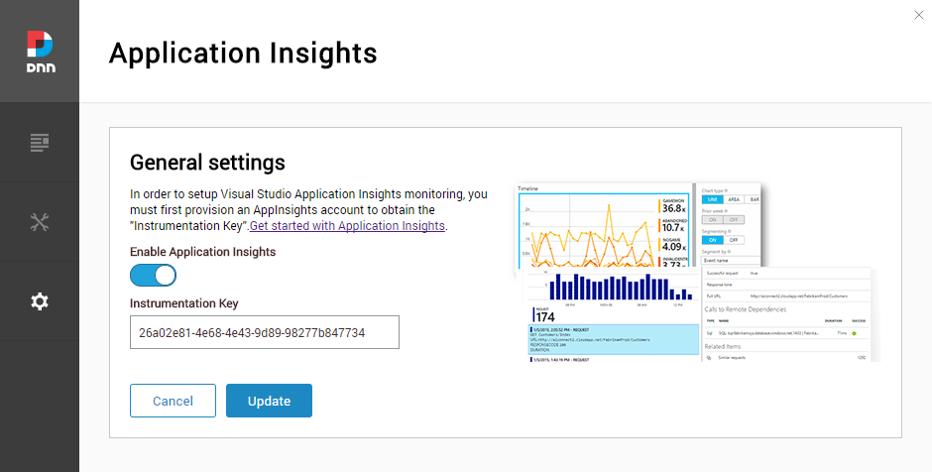This screenshot has height=472, width=932.
Task: Click the Similar requests icon in preview
Action: (x=710, y=357)
